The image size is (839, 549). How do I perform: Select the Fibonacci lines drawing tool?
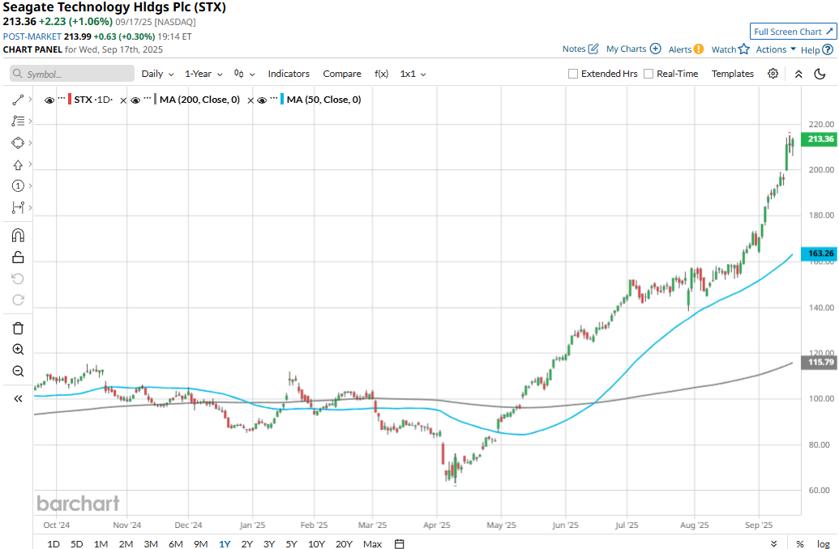(18, 121)
